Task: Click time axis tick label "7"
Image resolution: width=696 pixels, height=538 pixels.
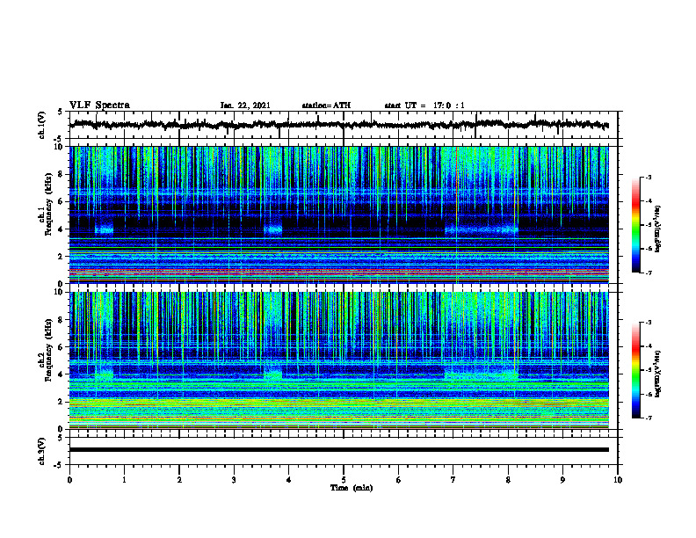Action: 453,480
